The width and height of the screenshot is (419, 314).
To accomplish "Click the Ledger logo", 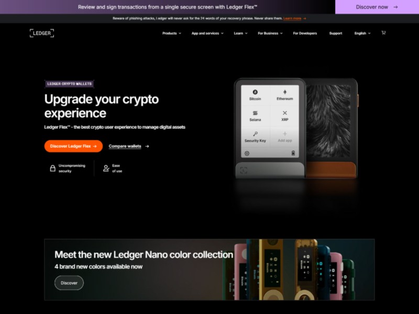I will click(x=42, y=33).
